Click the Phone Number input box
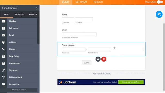The image size is (165, 93). click(100, 49)
